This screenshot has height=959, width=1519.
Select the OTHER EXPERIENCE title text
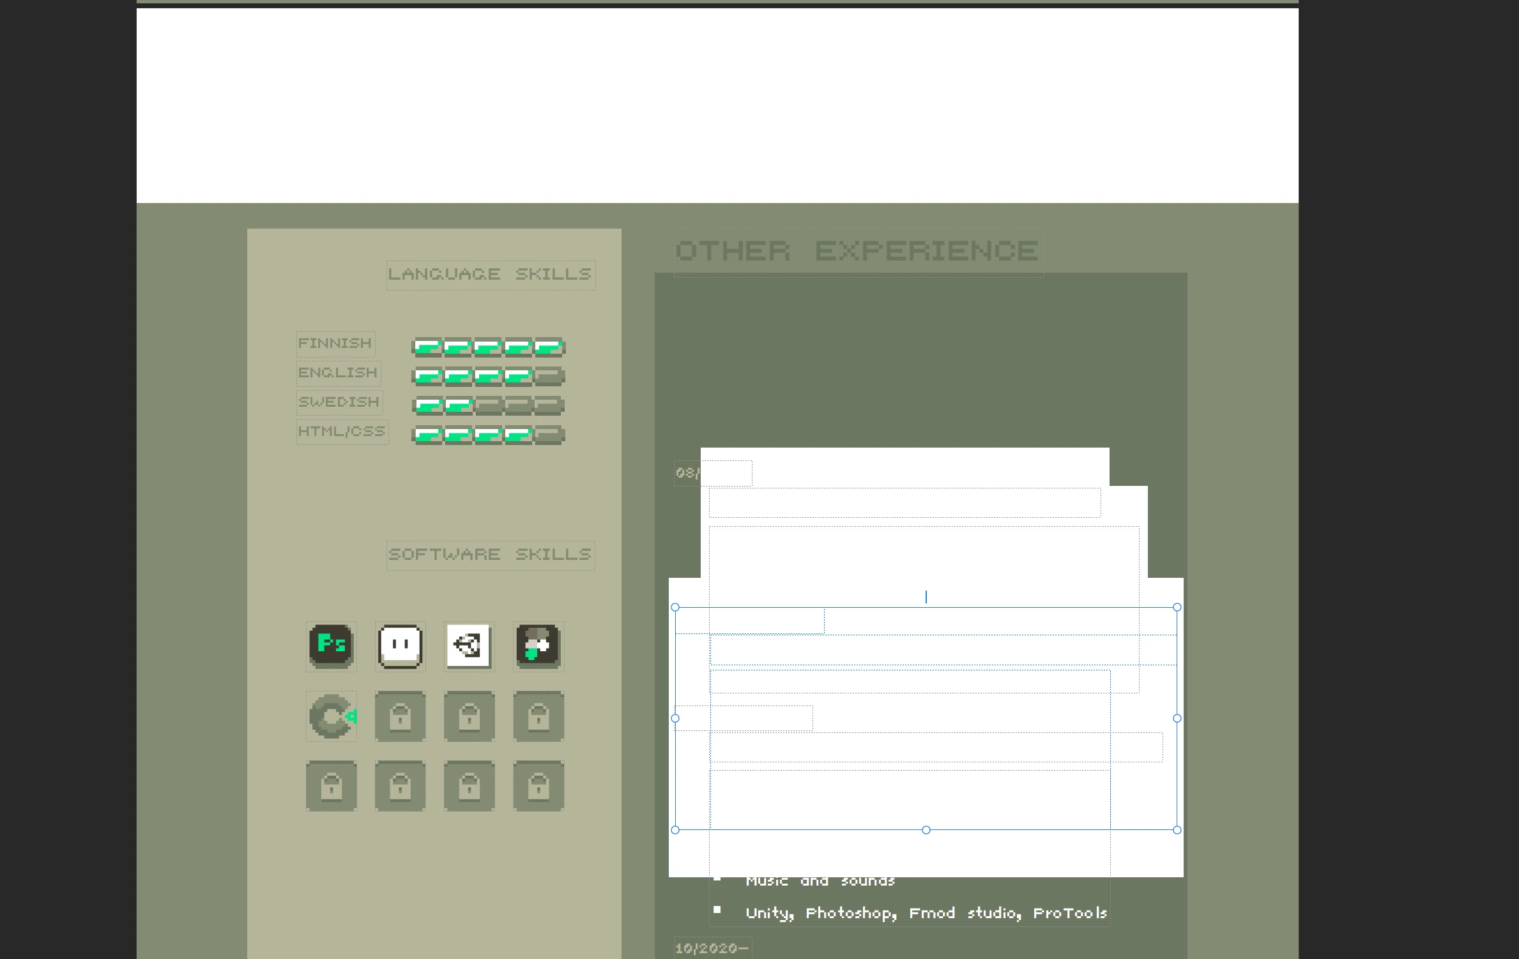(x=857, y=251)
